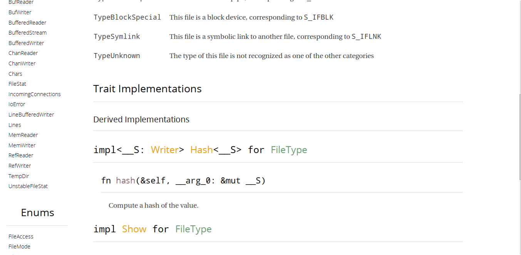Go to the IoError struct page
The height and width of the screenshot is (255, 521).
click(x=17, y=104)
